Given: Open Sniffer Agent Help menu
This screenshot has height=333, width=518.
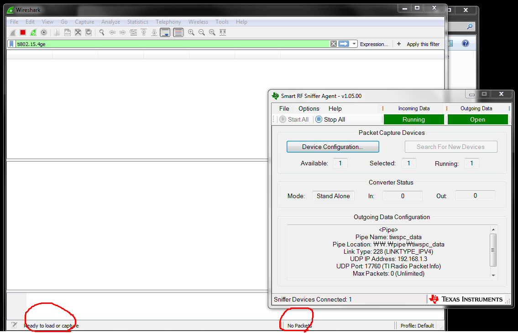Looking at the screenshot, I should tap(335, 108).
